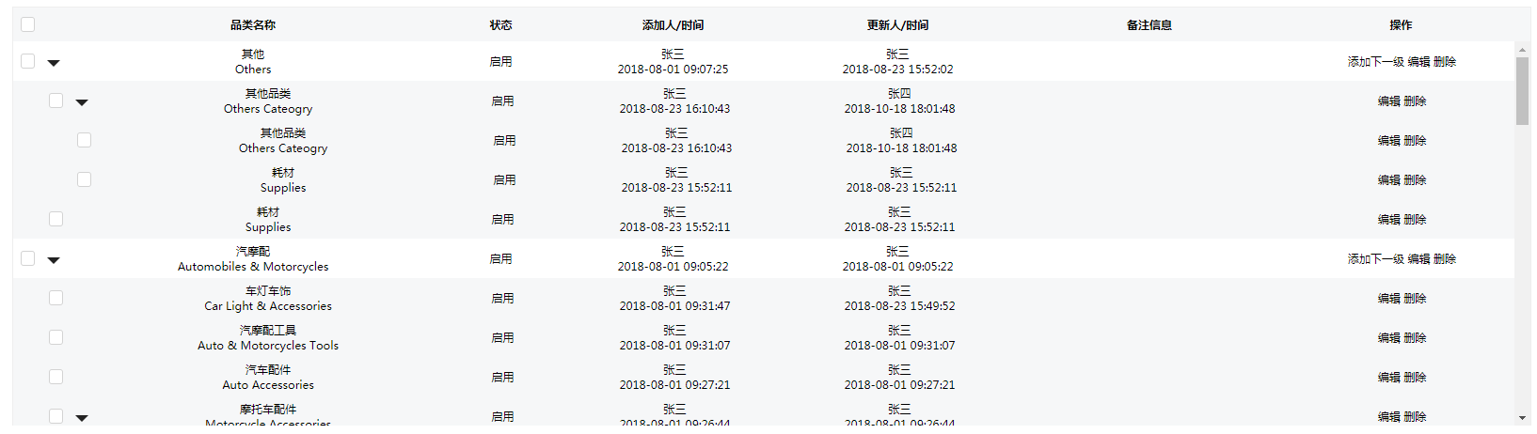This screenshot has height=434, width=1537.
Task: Collapse the Automobiles & Motorcycles row
Action: [54, 260]
